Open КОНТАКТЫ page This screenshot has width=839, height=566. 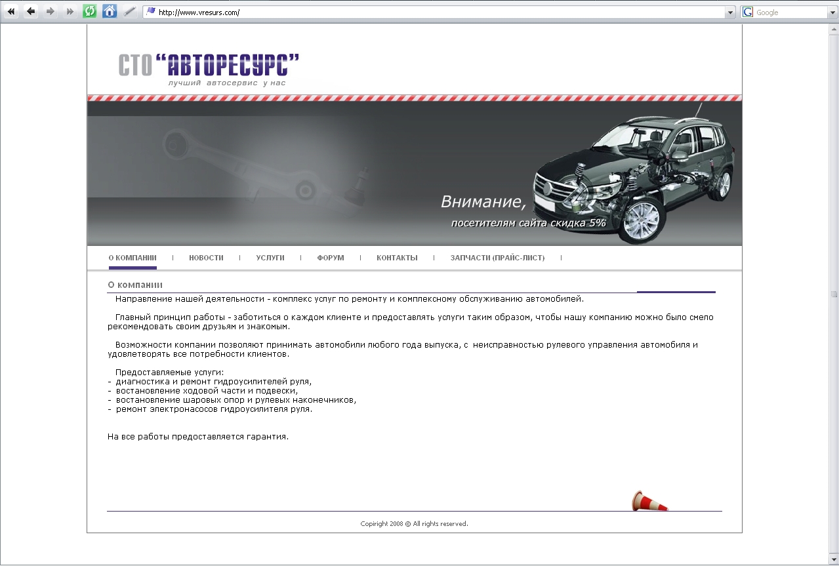[x=396, y=258]
